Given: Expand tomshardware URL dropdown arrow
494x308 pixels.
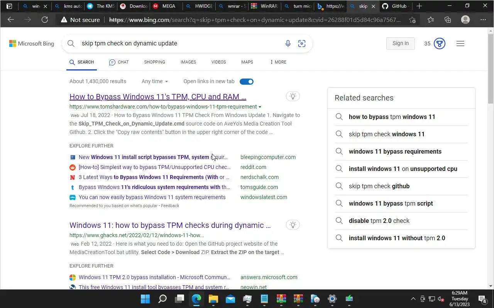Looking at the screenshot, I should click(x=260, y=107).
